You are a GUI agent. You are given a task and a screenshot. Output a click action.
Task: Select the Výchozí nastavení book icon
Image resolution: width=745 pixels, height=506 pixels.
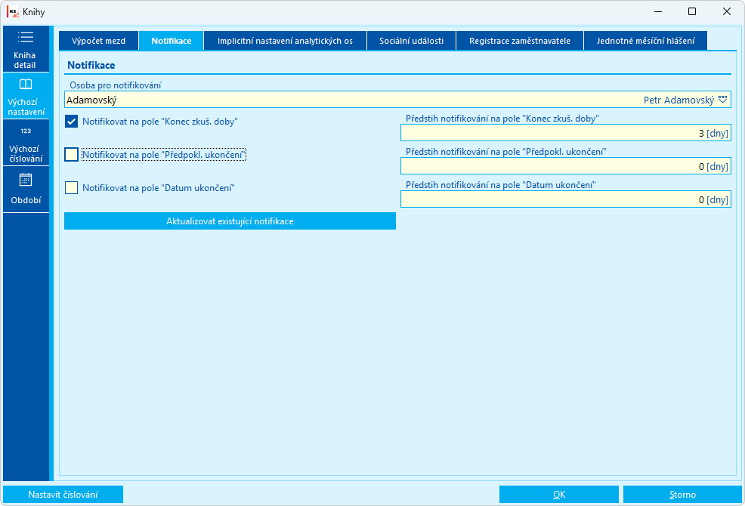pyautogui.click(x=26, y=85)
